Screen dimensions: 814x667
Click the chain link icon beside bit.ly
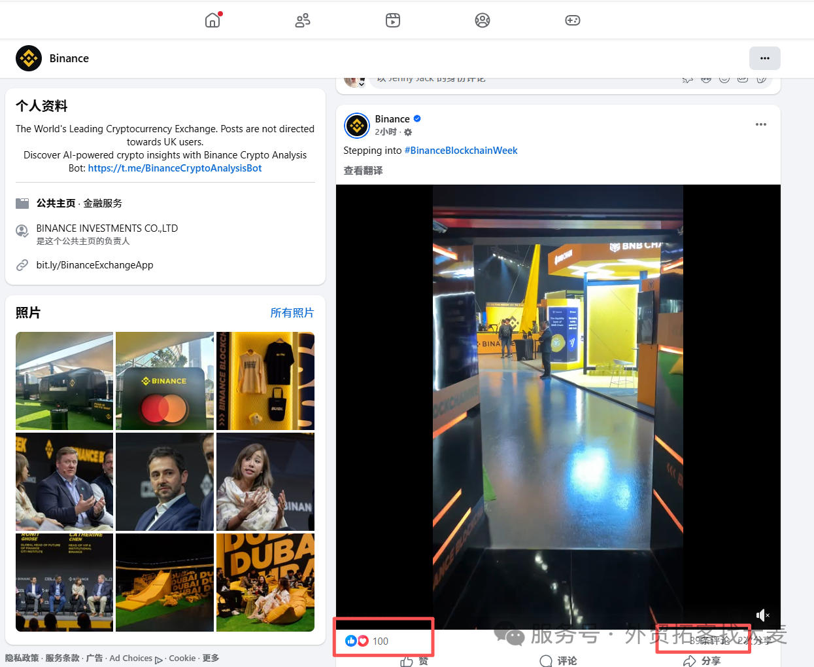click(22, 265)
